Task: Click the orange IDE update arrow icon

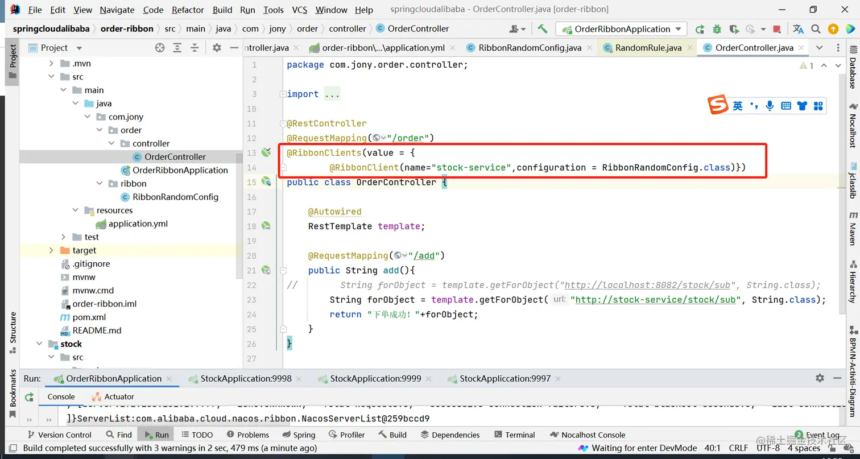Action: pyautogui.click(x=833, y=29)
